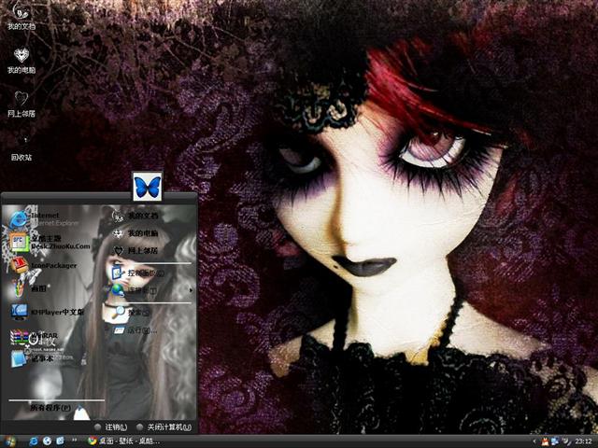This screenshot has height=448, width=598.
Task: Open WinRAR from start menu
Action: (x=35, y=336)
